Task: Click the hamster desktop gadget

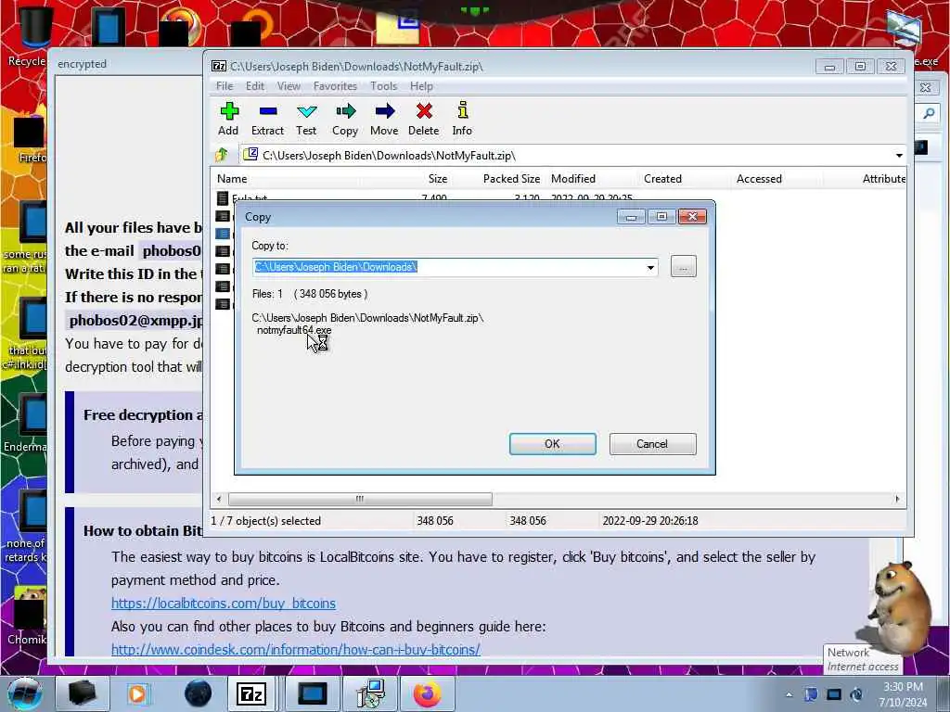Action: 901,607
